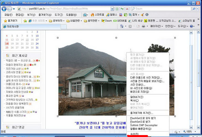Open the Daum favorites bar link

[107, 21]
